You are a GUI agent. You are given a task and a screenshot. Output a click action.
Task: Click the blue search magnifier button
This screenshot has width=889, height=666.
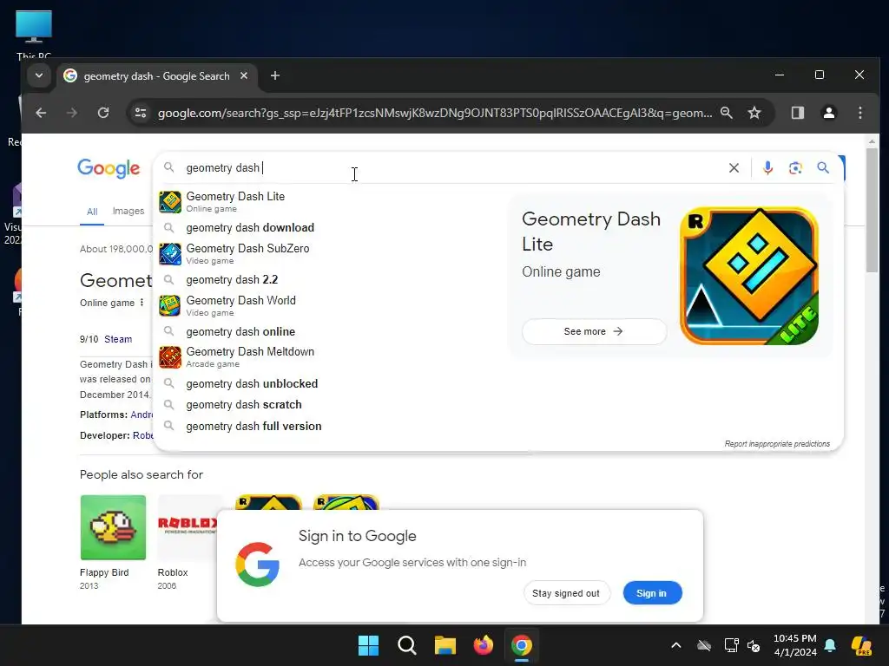pos(823,167)
